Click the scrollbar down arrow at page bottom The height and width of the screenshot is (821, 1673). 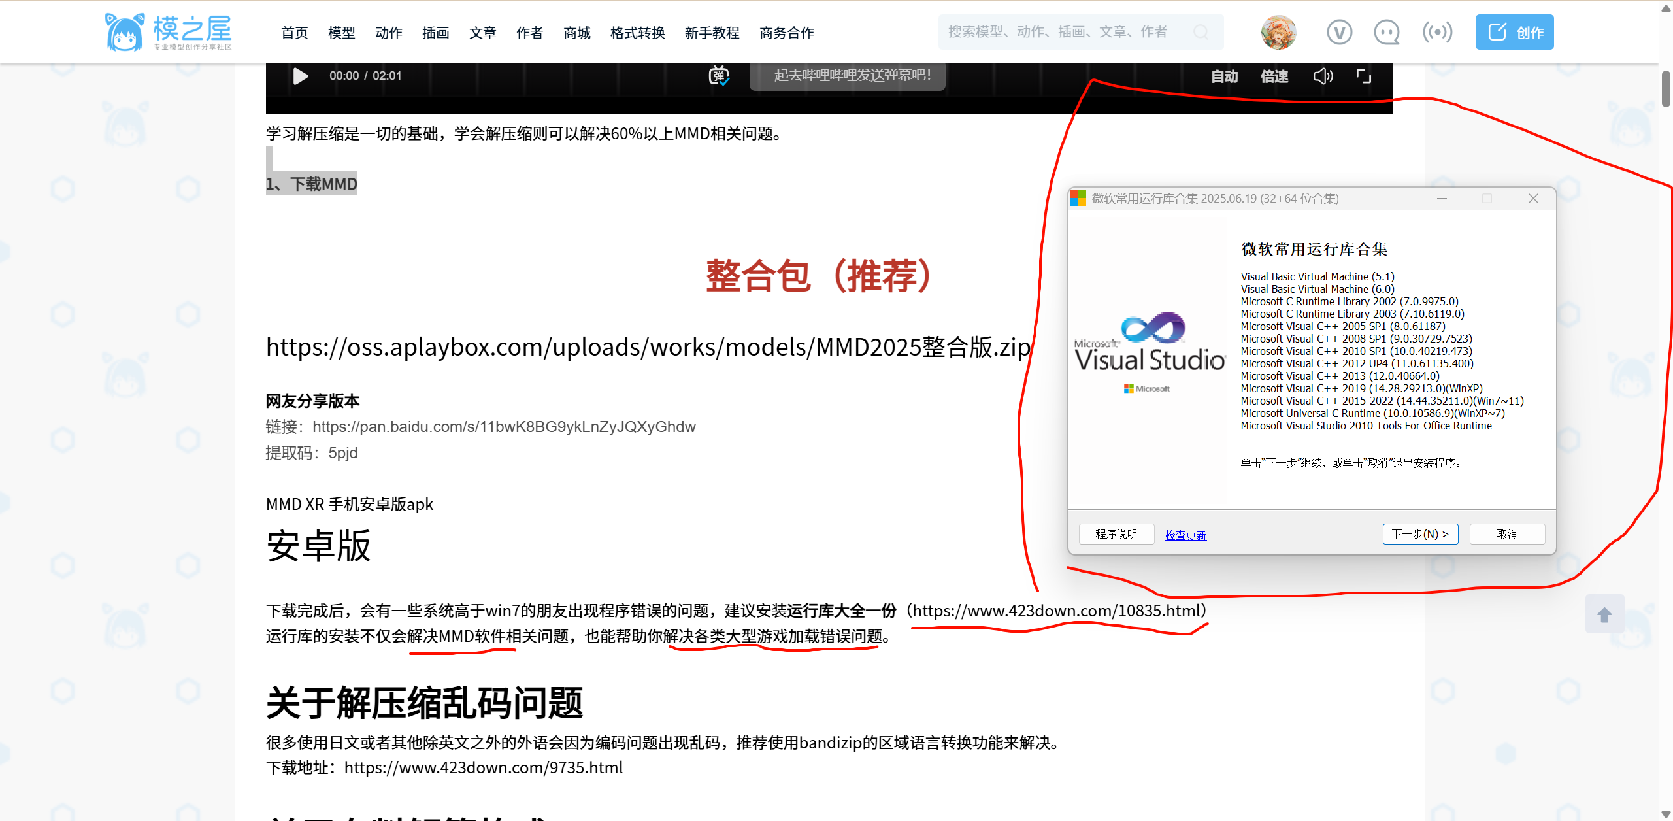click(1666, 814)
